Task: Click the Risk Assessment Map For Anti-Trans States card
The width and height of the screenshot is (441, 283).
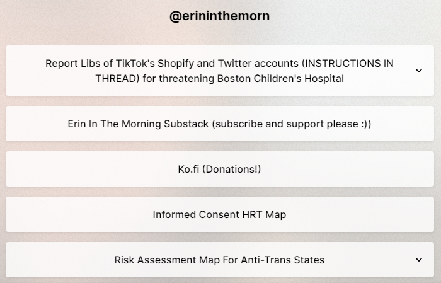Action: click(x=219, y=260)
